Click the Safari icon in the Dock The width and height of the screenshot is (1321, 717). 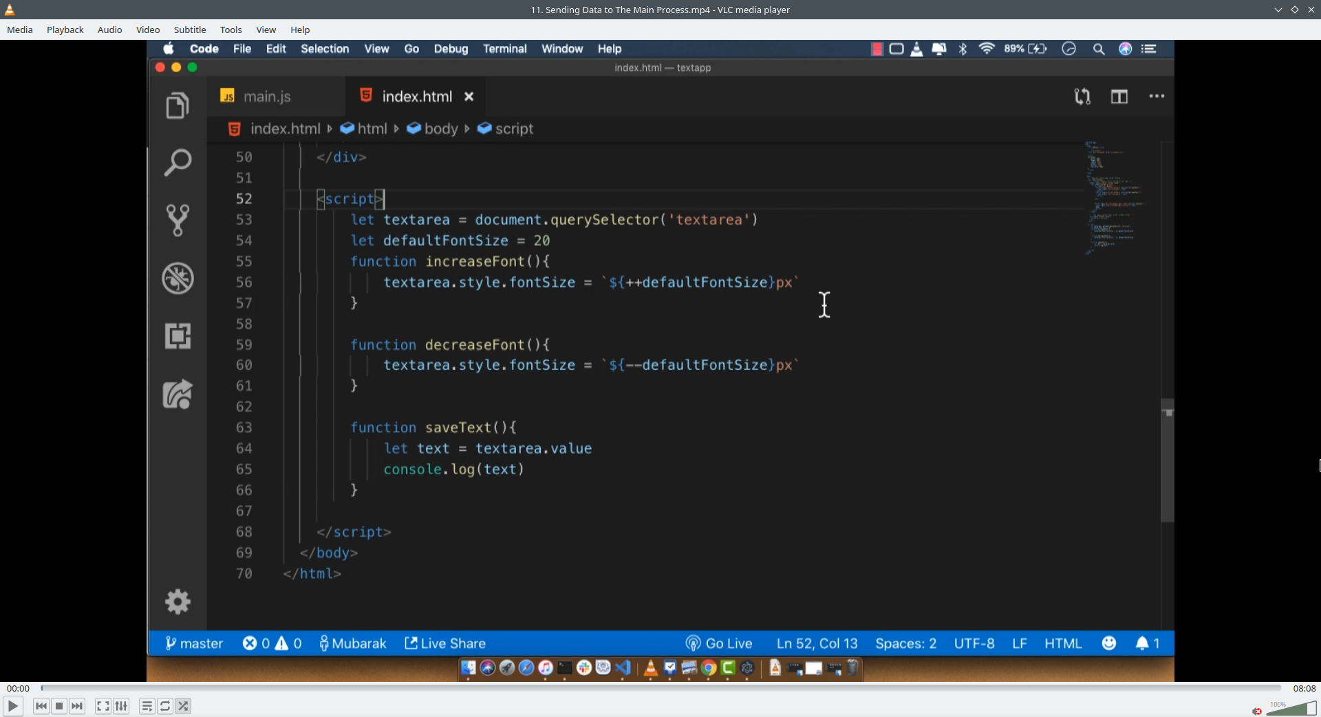[526, 668]
